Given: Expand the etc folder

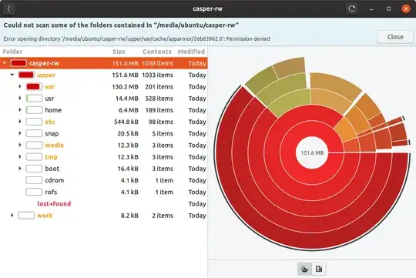Looking at the screenshot, I should point(20,122).
